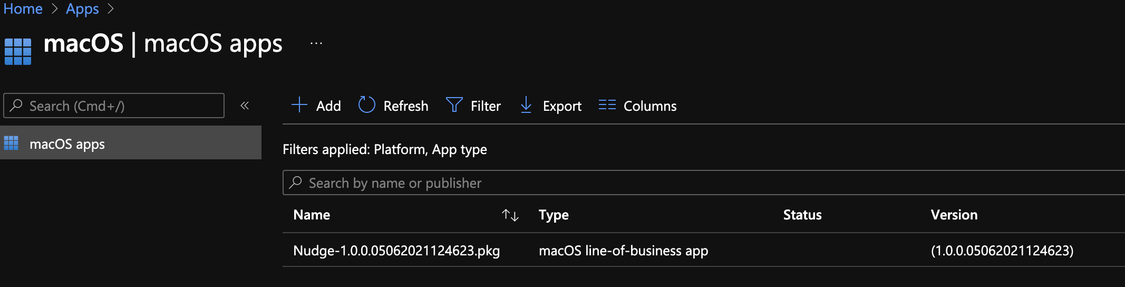Click the macOS apps grid icon in page header
Viewport: 1125px width, 287px height.
tap(18, 51)
